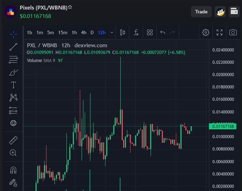The image size is (242, 191).
Task: Favorite Pixels with the star icon
Action: [70, 7]
